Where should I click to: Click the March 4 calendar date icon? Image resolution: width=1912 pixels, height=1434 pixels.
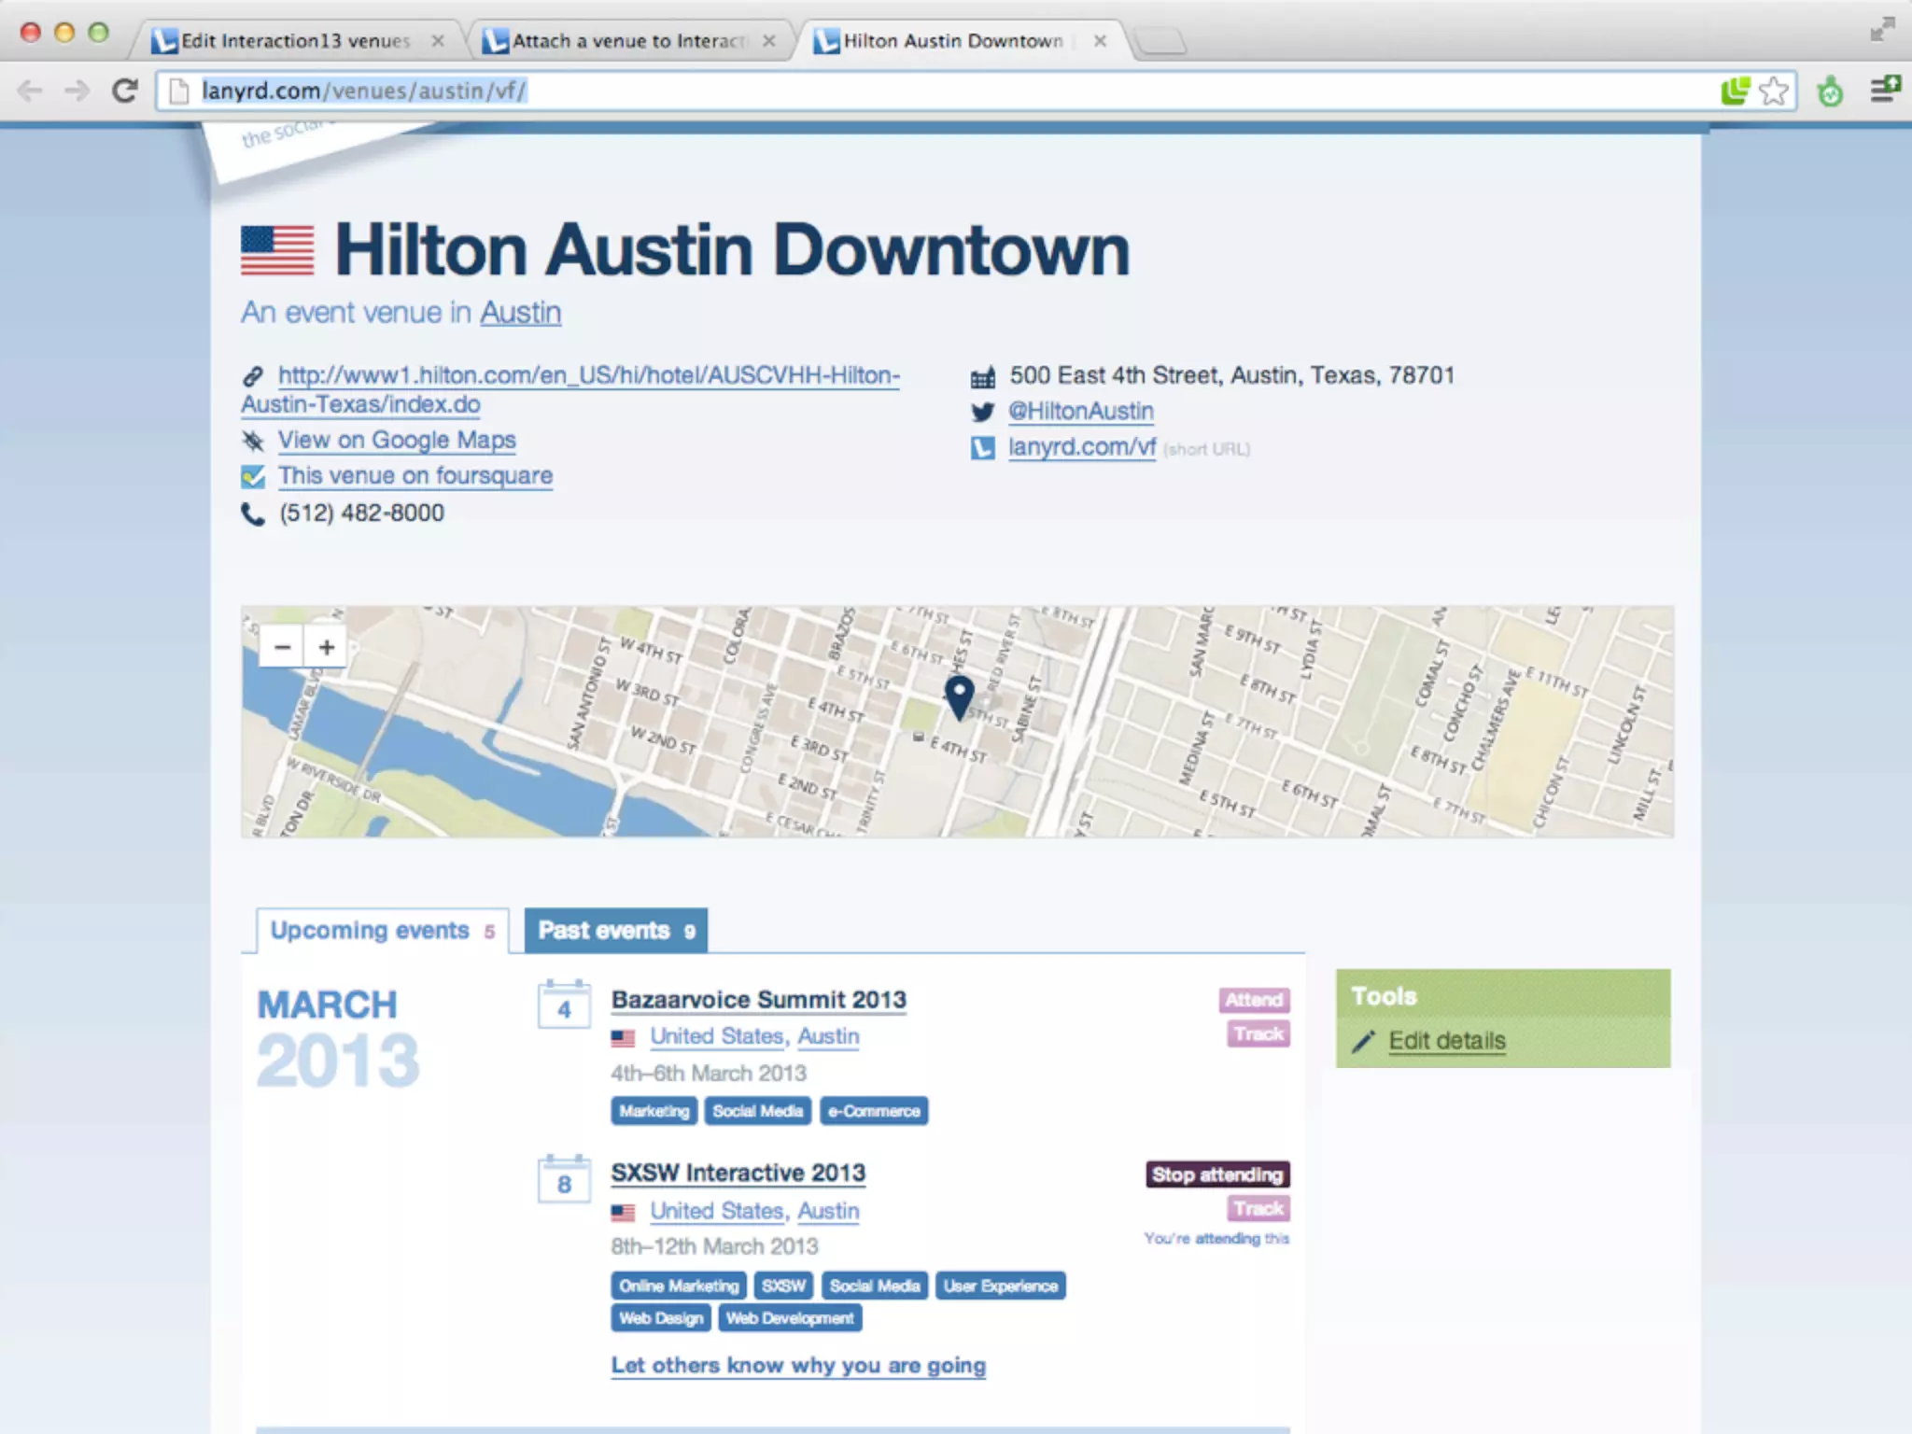pos(564,1005)
